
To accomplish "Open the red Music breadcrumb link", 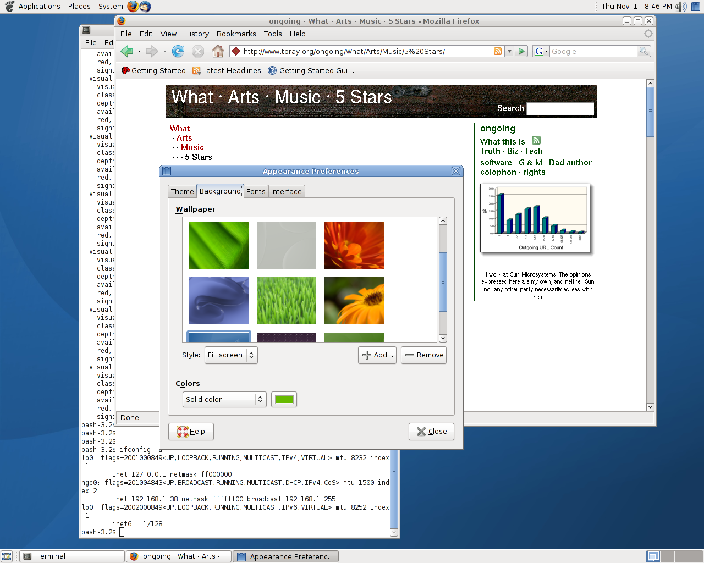I will pos(192,147).
